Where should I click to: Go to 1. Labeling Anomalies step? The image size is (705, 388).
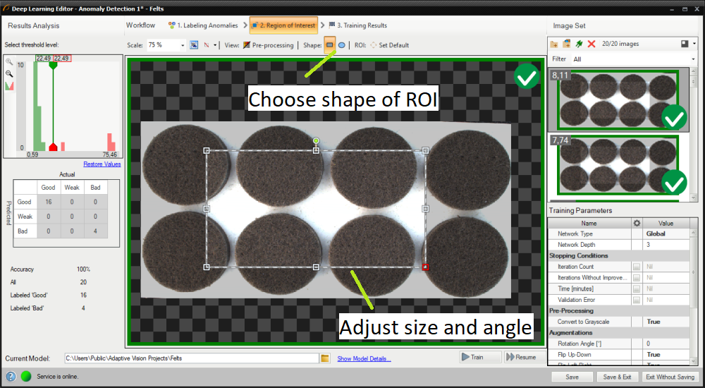(204, 25)
